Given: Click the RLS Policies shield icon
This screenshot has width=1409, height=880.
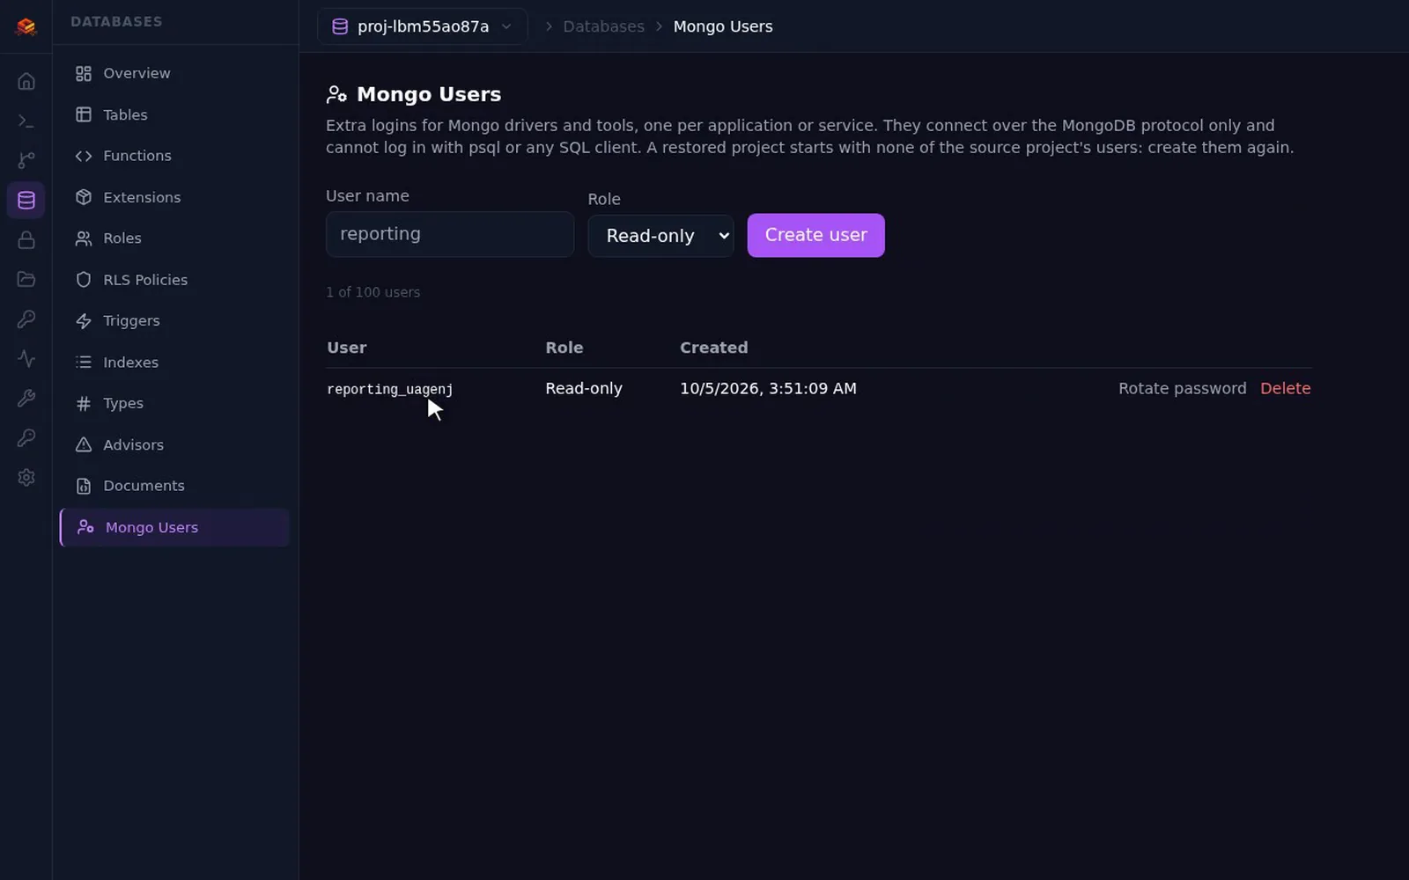Looking at the screenshot, I should pyautogui.click(x=84, y=280).
